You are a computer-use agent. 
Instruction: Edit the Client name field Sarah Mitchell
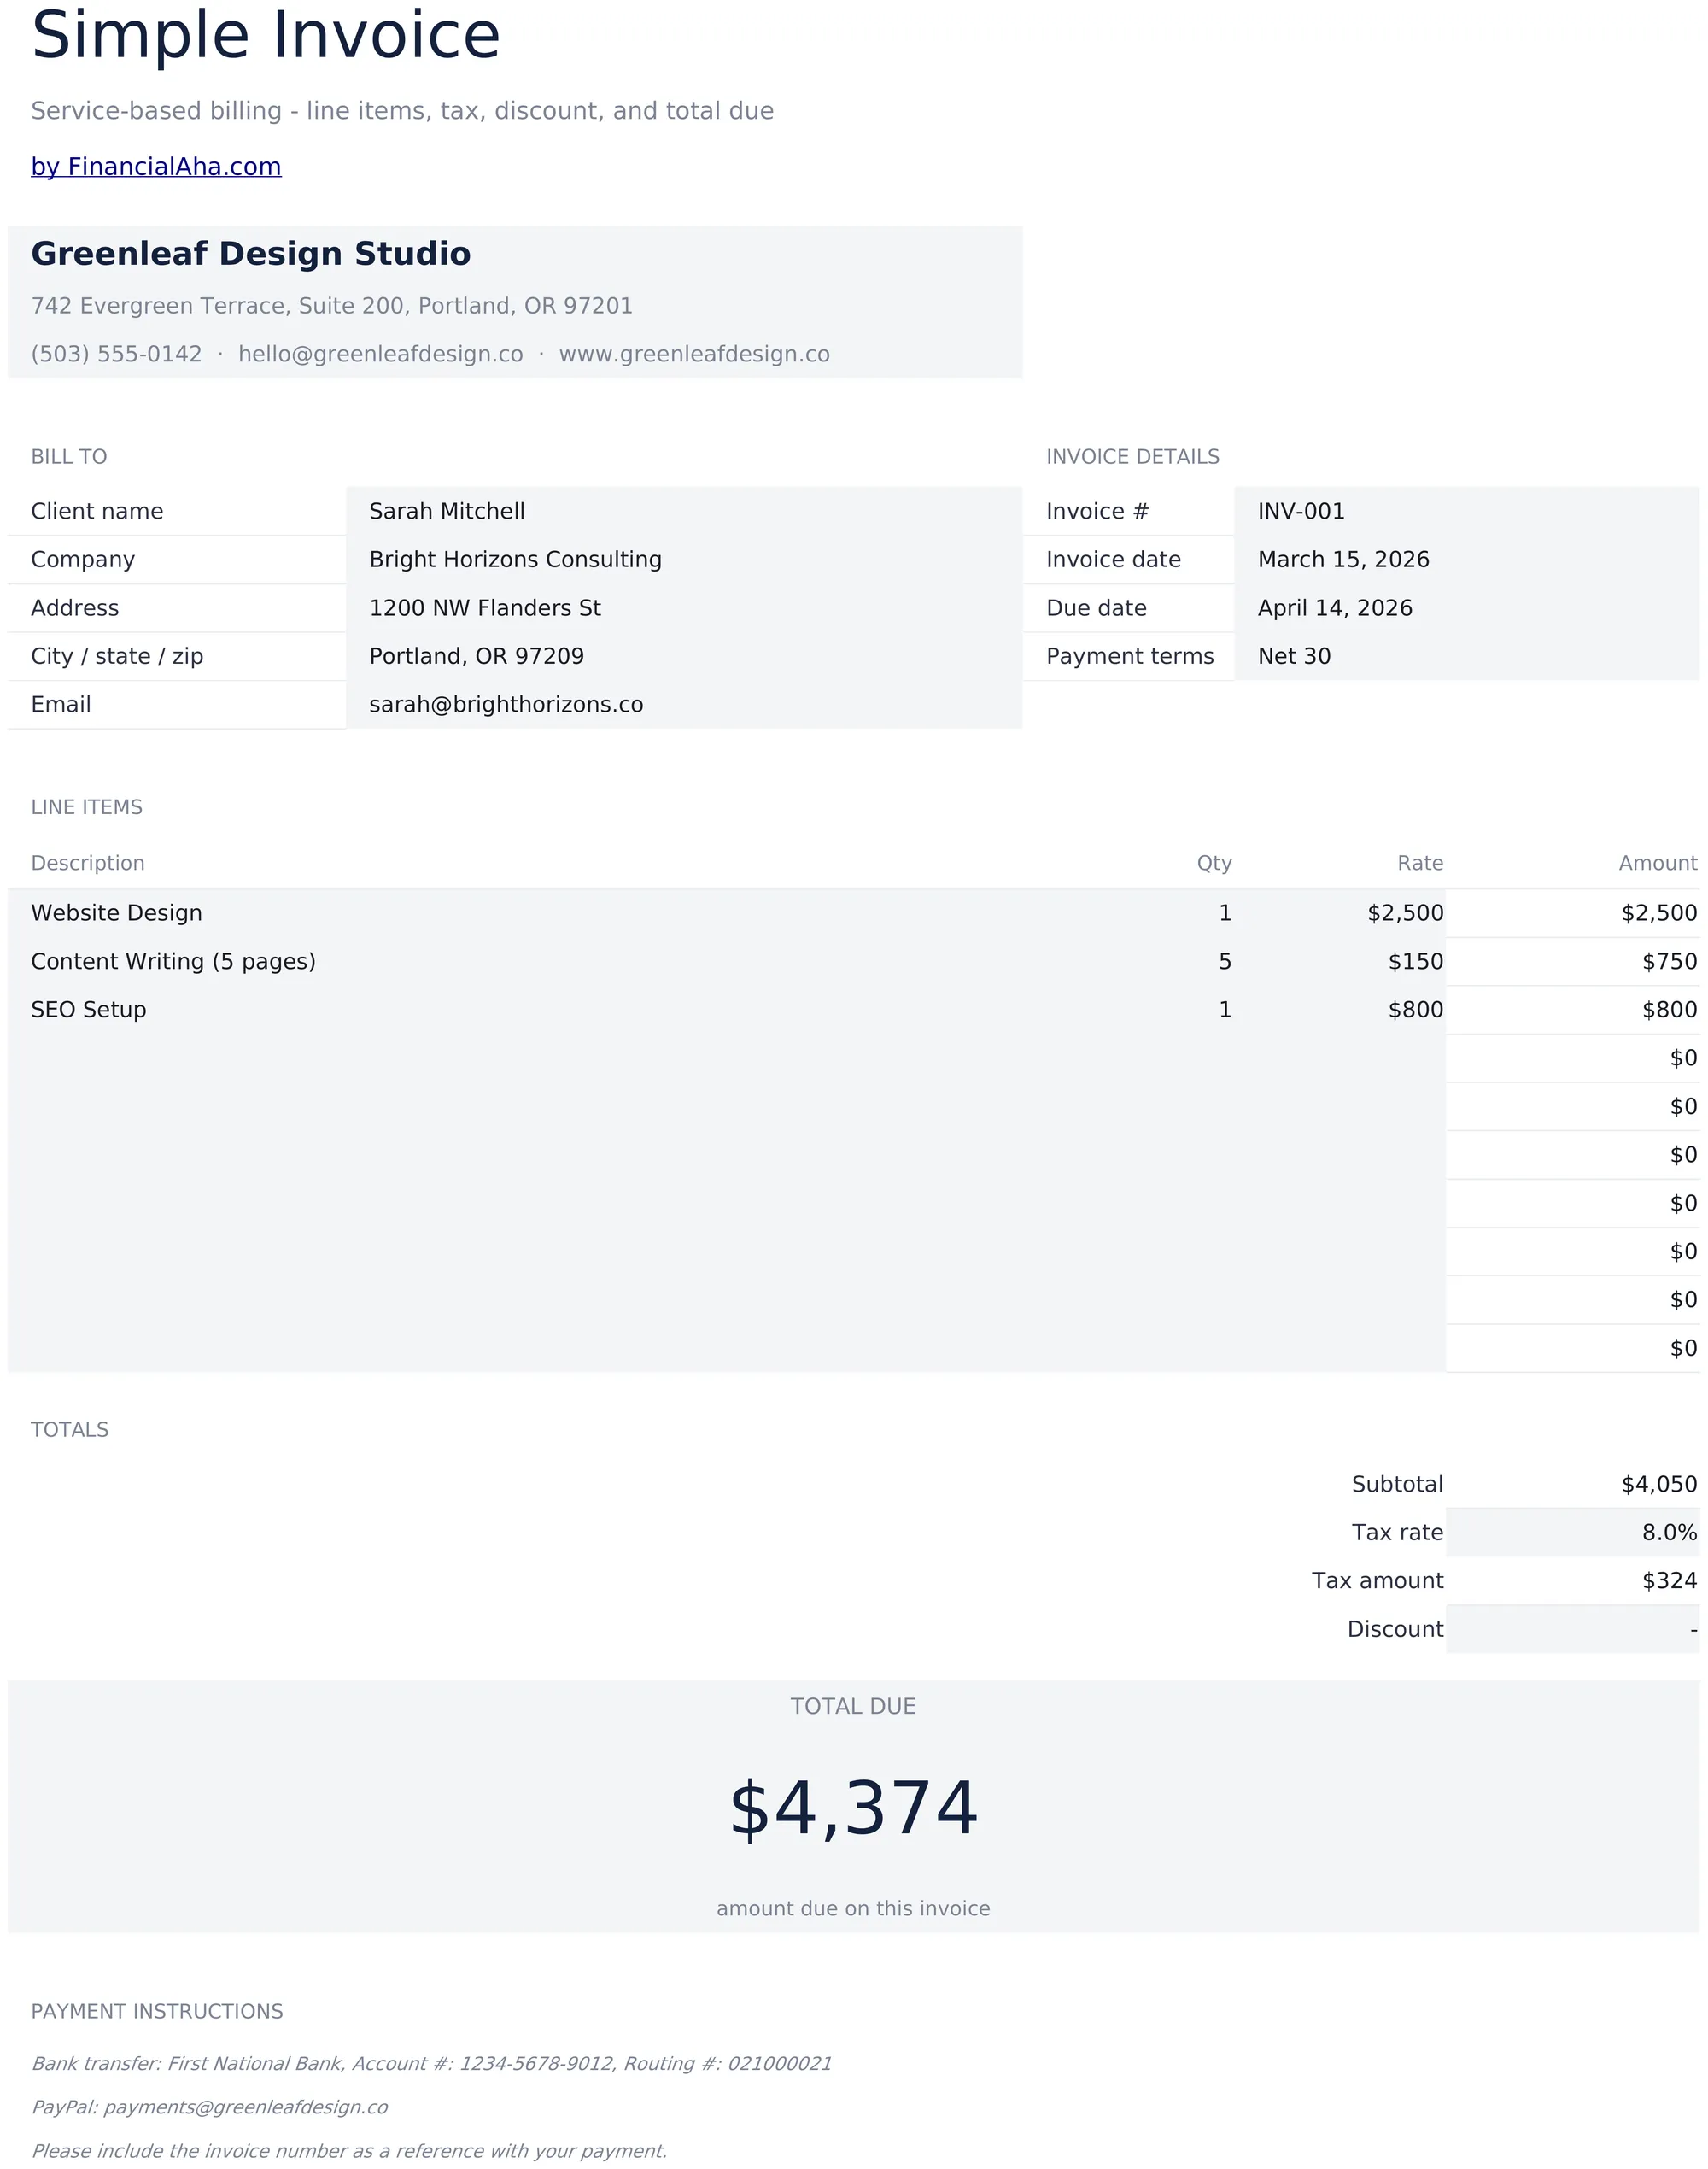684,511
